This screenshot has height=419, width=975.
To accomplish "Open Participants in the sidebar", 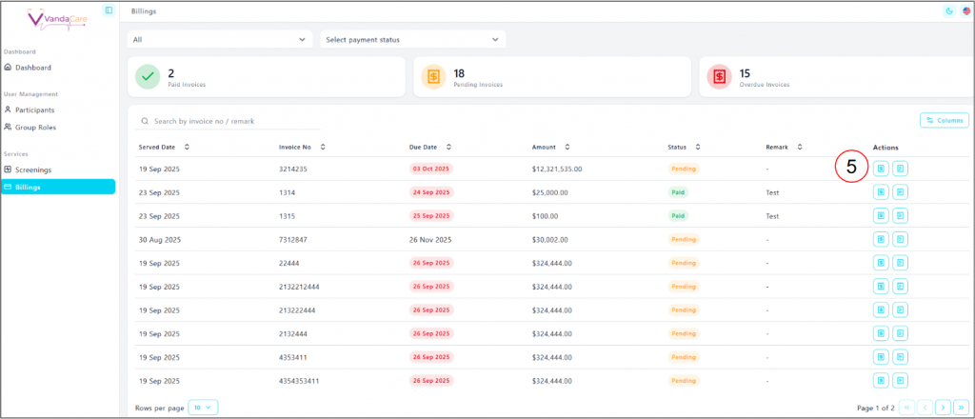I will 34,110.
